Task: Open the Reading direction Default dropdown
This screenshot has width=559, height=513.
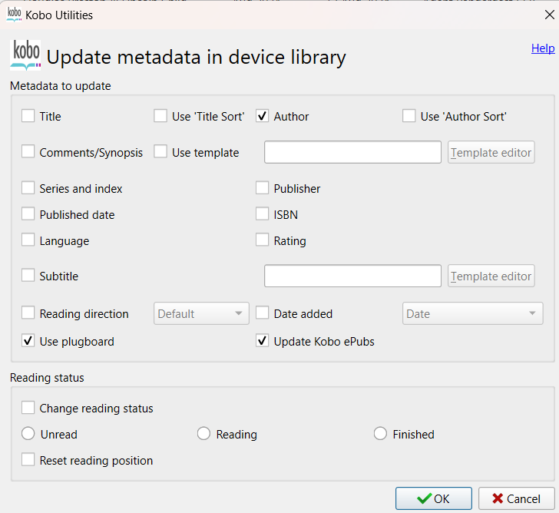Action: 201,313
